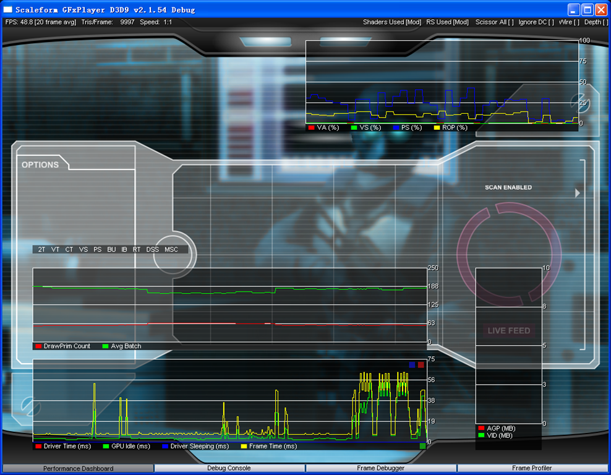This screenshot has width=611, height=475.
Task: Click the ROP (%) legend label
Action: click(455, 127)
